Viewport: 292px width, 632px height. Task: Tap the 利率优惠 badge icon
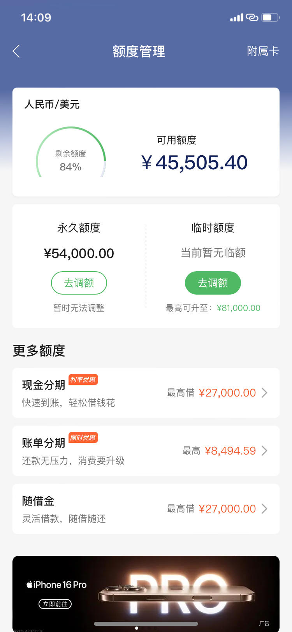[83, 379]
